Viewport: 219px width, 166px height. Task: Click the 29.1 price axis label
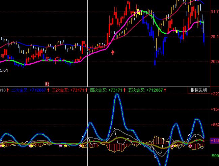[214, 37]
